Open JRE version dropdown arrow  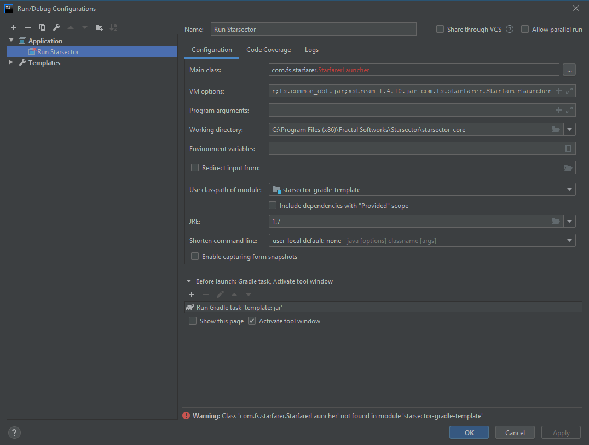pyautogui.click(x=569, y=222)
